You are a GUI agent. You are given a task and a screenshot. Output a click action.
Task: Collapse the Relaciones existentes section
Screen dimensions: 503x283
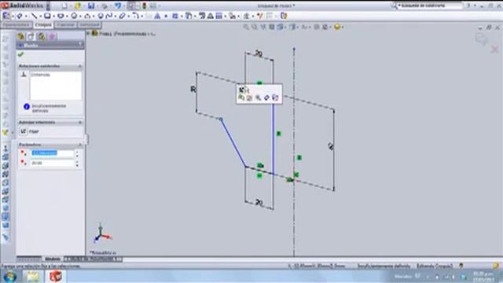click(x=80, y=66)
